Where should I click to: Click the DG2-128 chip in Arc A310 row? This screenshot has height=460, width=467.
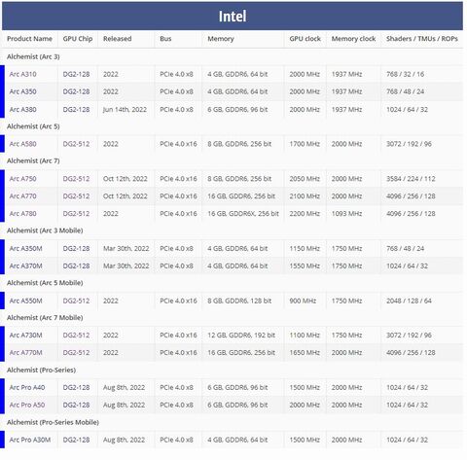click(x=76, y=74)
